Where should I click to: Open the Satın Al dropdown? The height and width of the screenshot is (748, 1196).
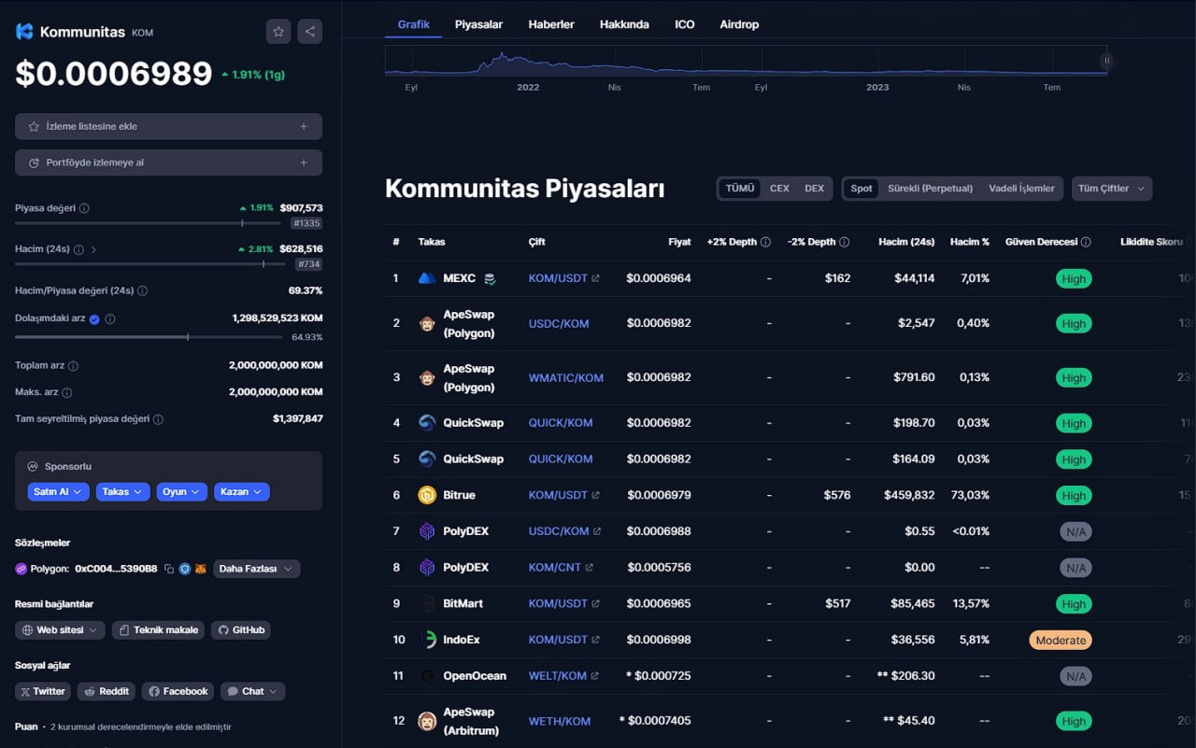click(x=58, y=491)
